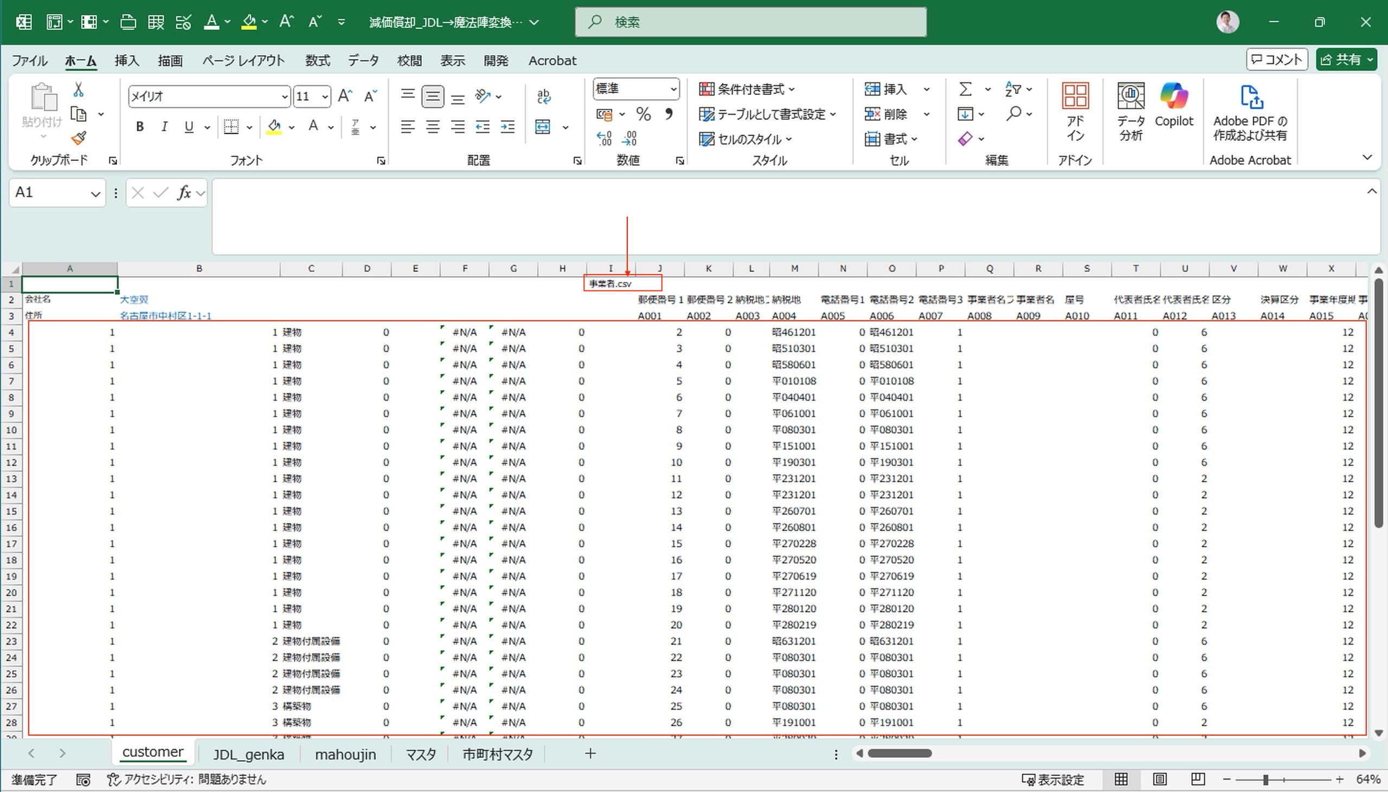Apply percent style format
Image resolution: width=1388 pixels, height=792 pixels.
point(644,114)
